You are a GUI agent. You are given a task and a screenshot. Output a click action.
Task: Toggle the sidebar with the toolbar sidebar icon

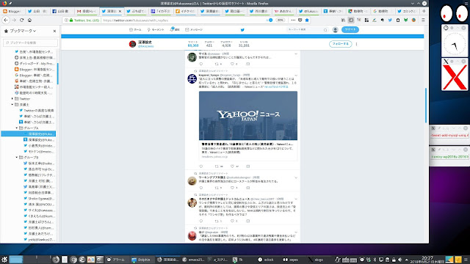[x=351, y=20]
